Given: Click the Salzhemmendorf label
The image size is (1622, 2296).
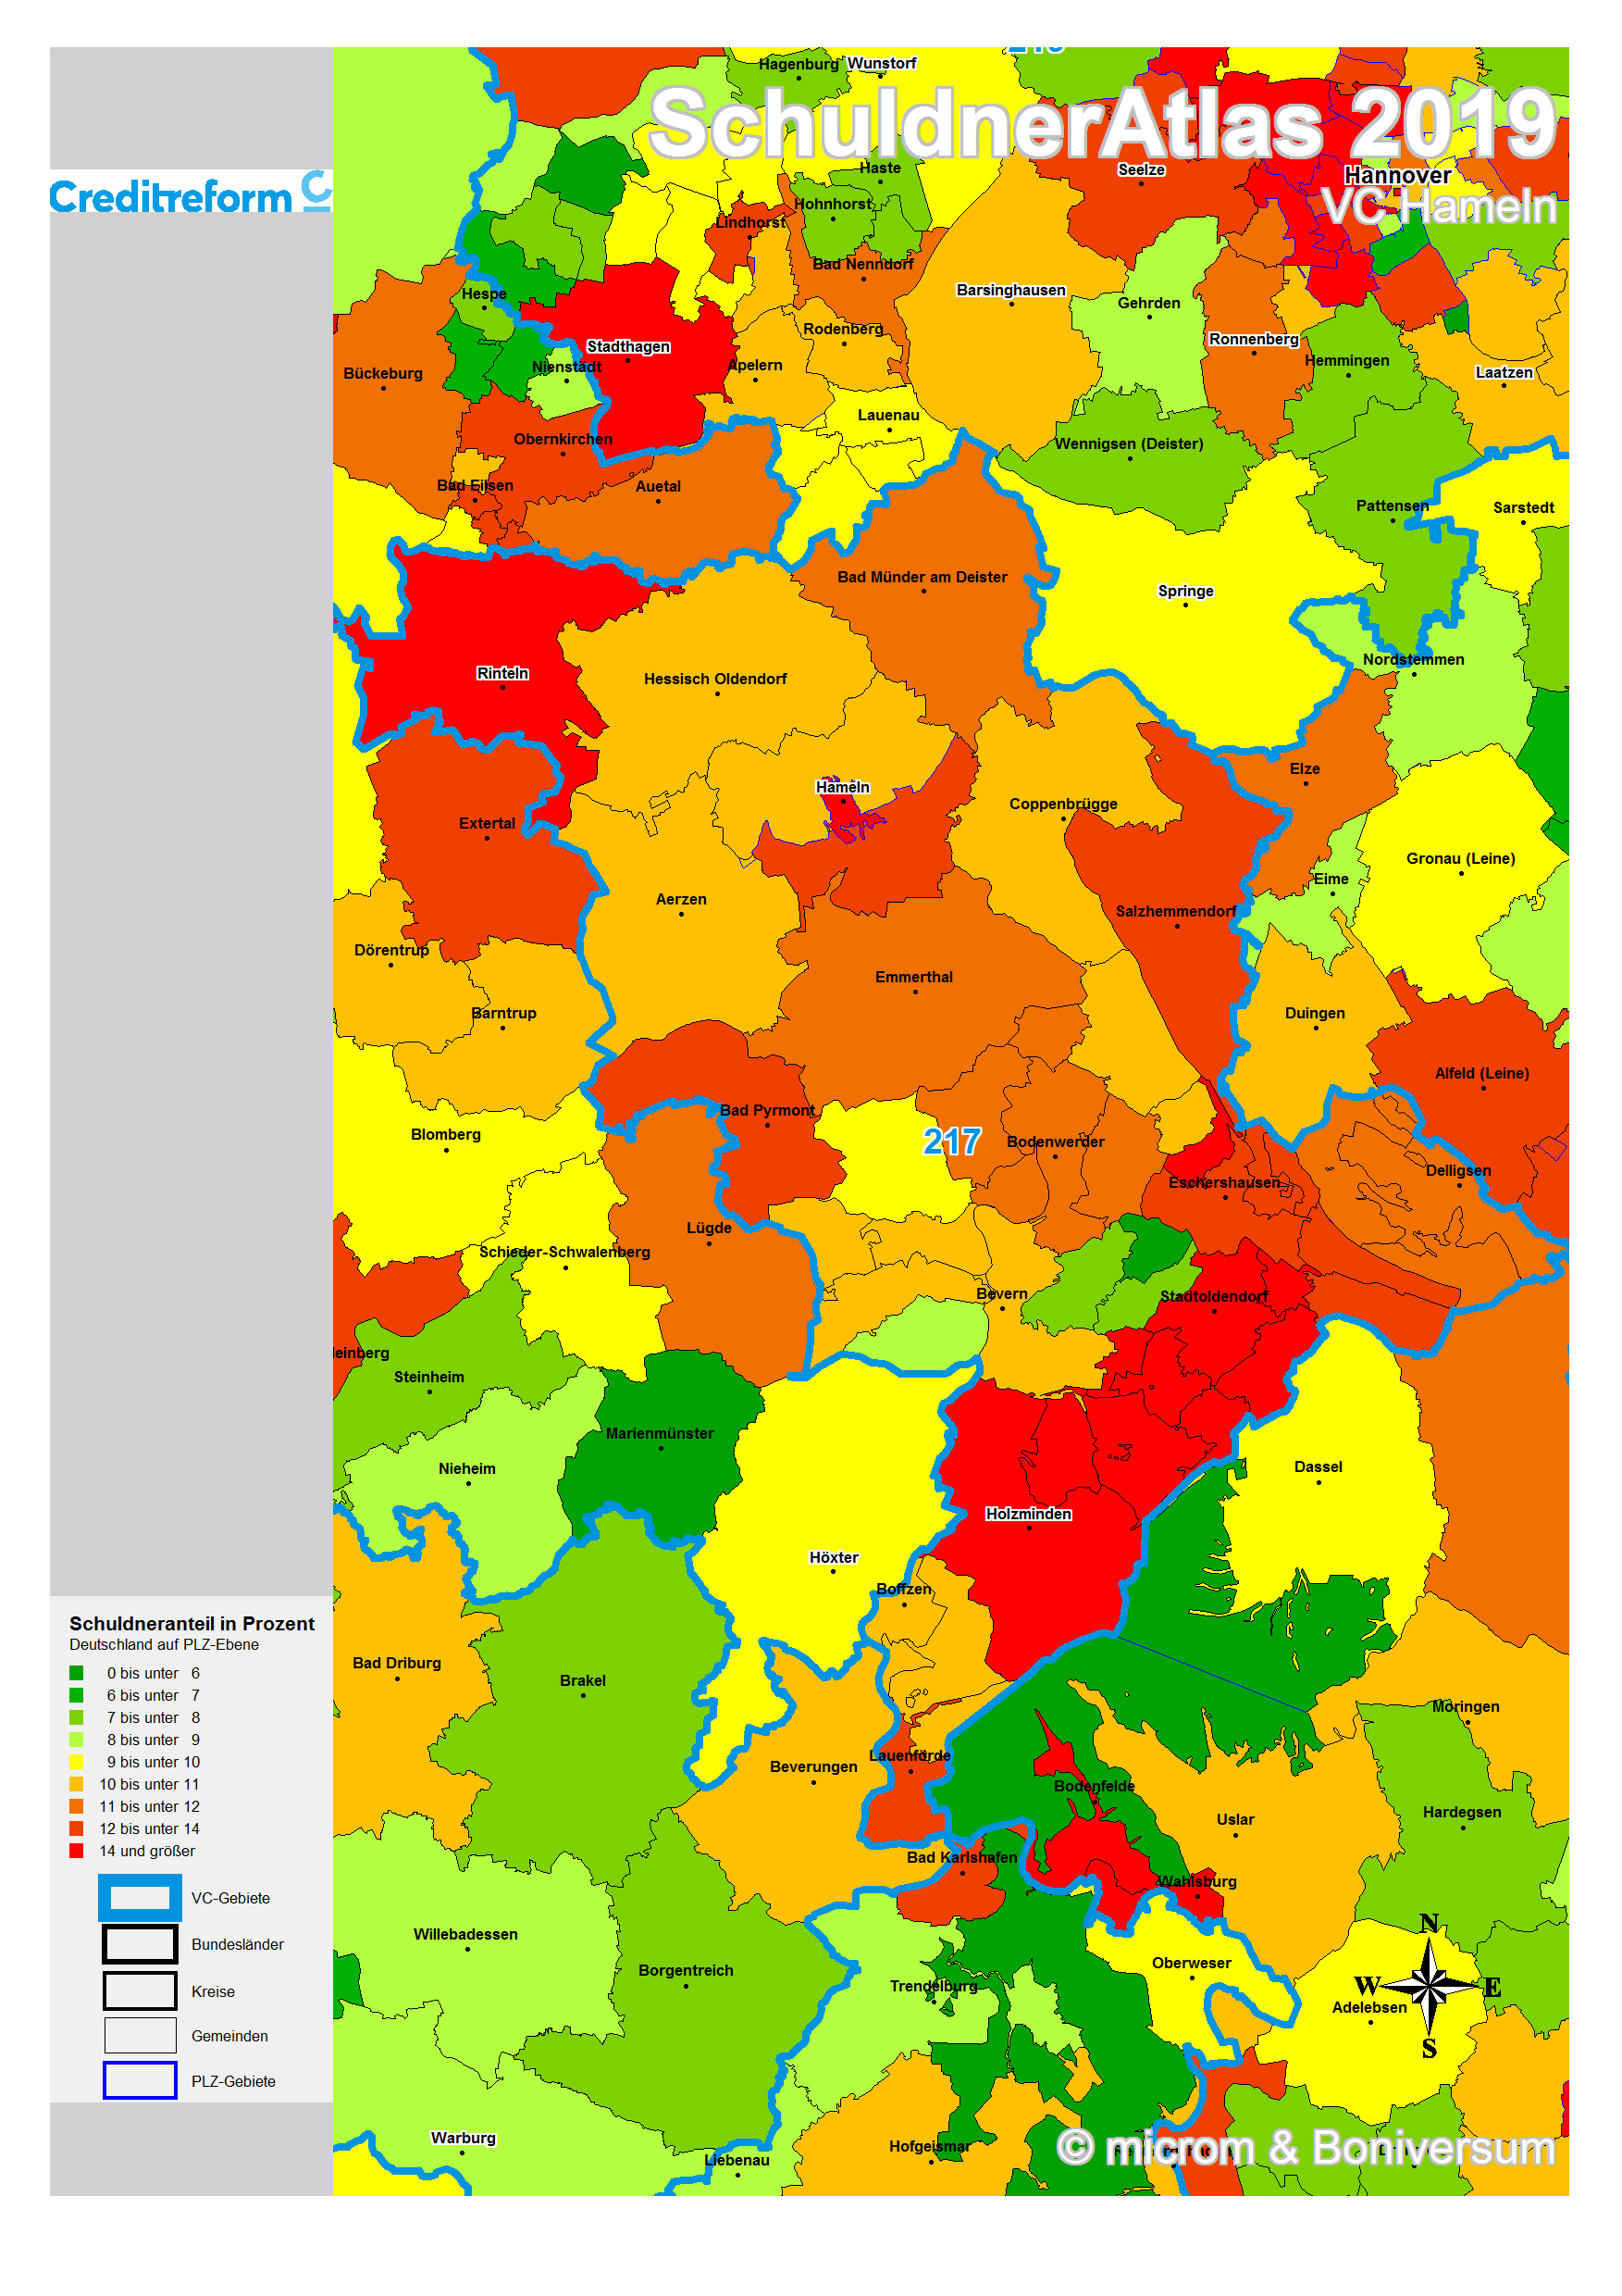Looking at the screenshot, I should click(1175, 910).
